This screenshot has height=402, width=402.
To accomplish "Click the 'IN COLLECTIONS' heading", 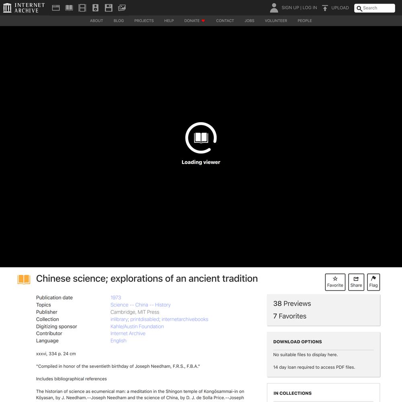I will 293,393.
